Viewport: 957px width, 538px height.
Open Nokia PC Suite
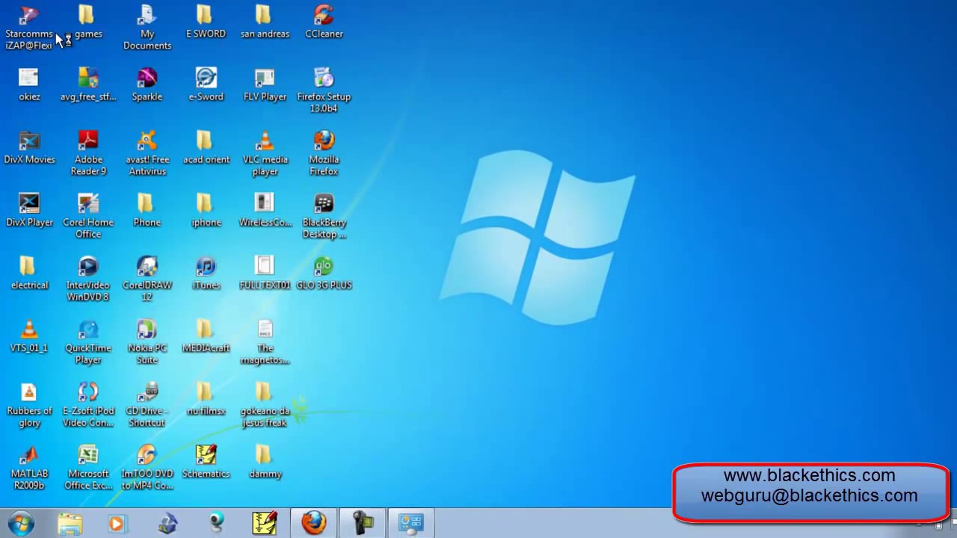pos(147,341)
